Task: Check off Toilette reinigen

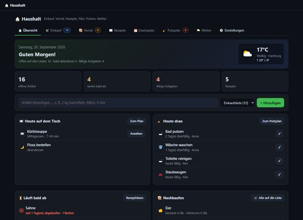Action: (279, 160)
